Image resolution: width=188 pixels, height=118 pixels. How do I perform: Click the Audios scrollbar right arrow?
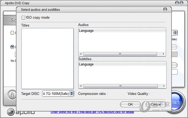[163, 54]
